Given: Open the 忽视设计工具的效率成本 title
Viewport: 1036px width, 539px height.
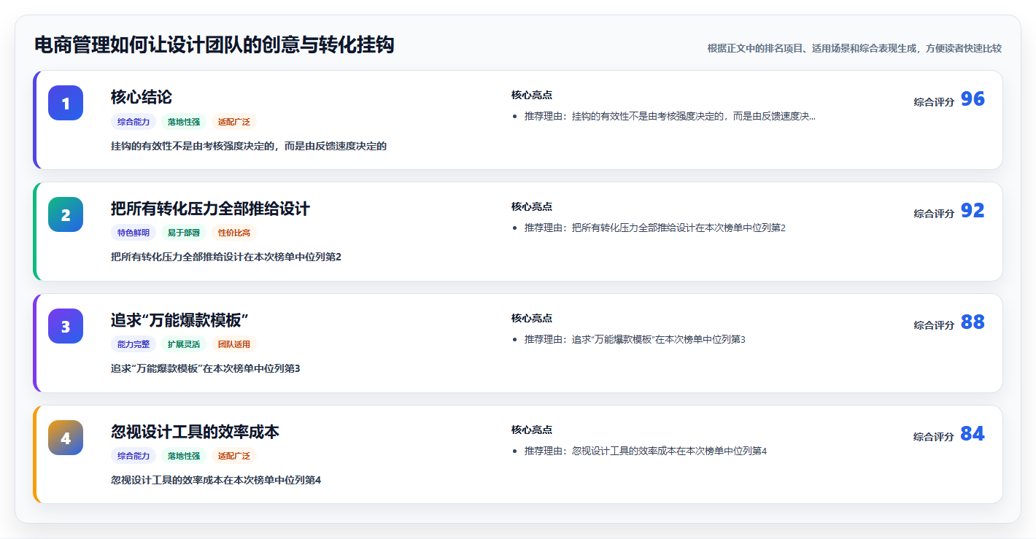Looking at the screenshot, I should pyautogui.click(x=195, y=432).
